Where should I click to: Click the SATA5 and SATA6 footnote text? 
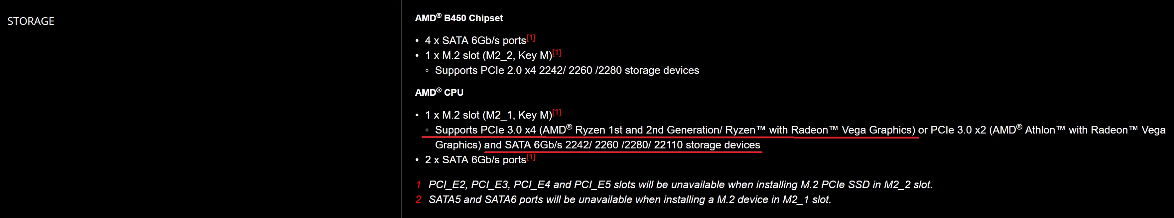point(630,200)
